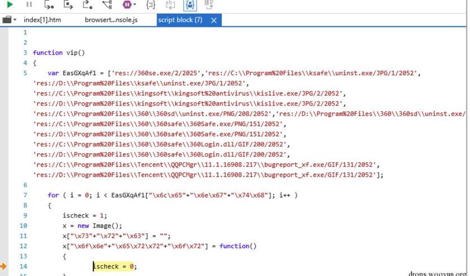Click Break on new worker icon
This screenshot has width=470, height=276.
pos(107,5)
